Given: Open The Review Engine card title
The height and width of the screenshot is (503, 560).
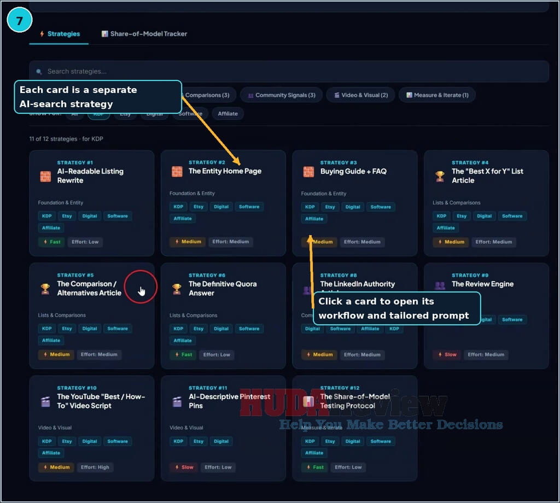Looking at the screenshot, I should click(482, 284).
